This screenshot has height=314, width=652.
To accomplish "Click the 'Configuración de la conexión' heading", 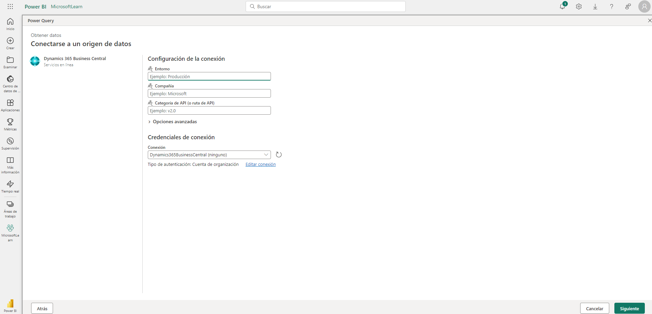I will pos(186,59).
